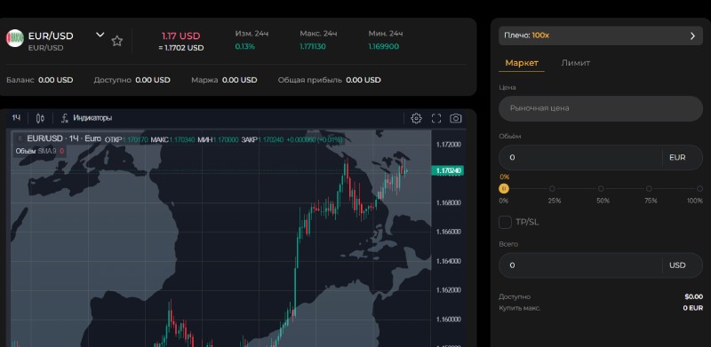Viewport: 711px width, 347px height.
Task: Click the Баланс 0.00 USD value
Action: coord(55,80)
